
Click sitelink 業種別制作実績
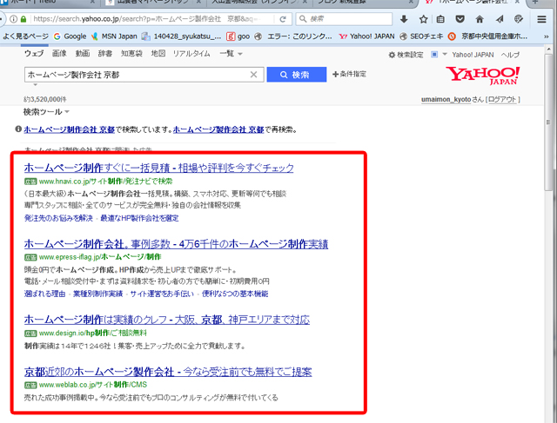pos(97,294)
